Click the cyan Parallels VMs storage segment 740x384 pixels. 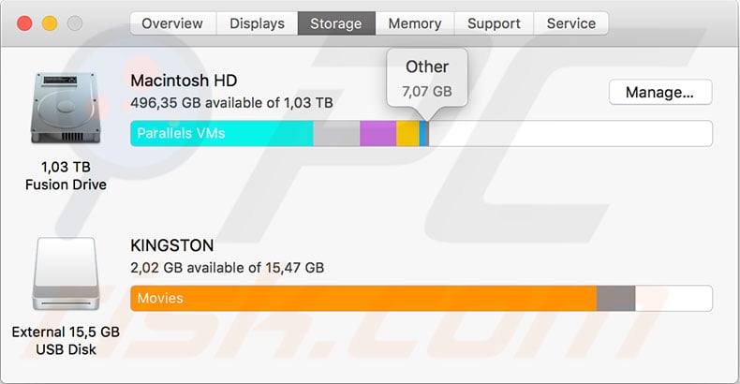point(221,134)
